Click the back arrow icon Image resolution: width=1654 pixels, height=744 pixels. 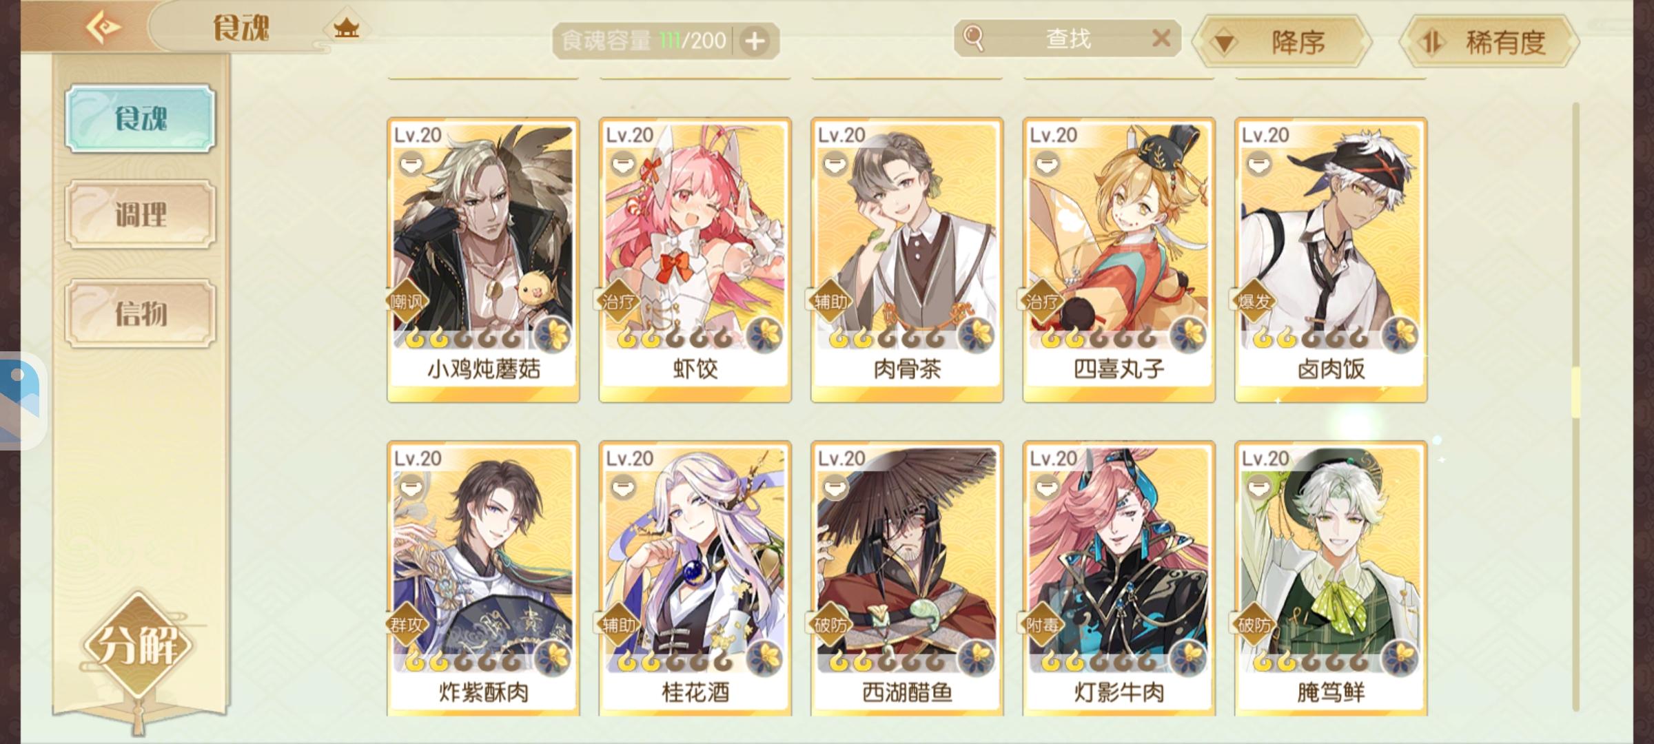coord(103,28)
